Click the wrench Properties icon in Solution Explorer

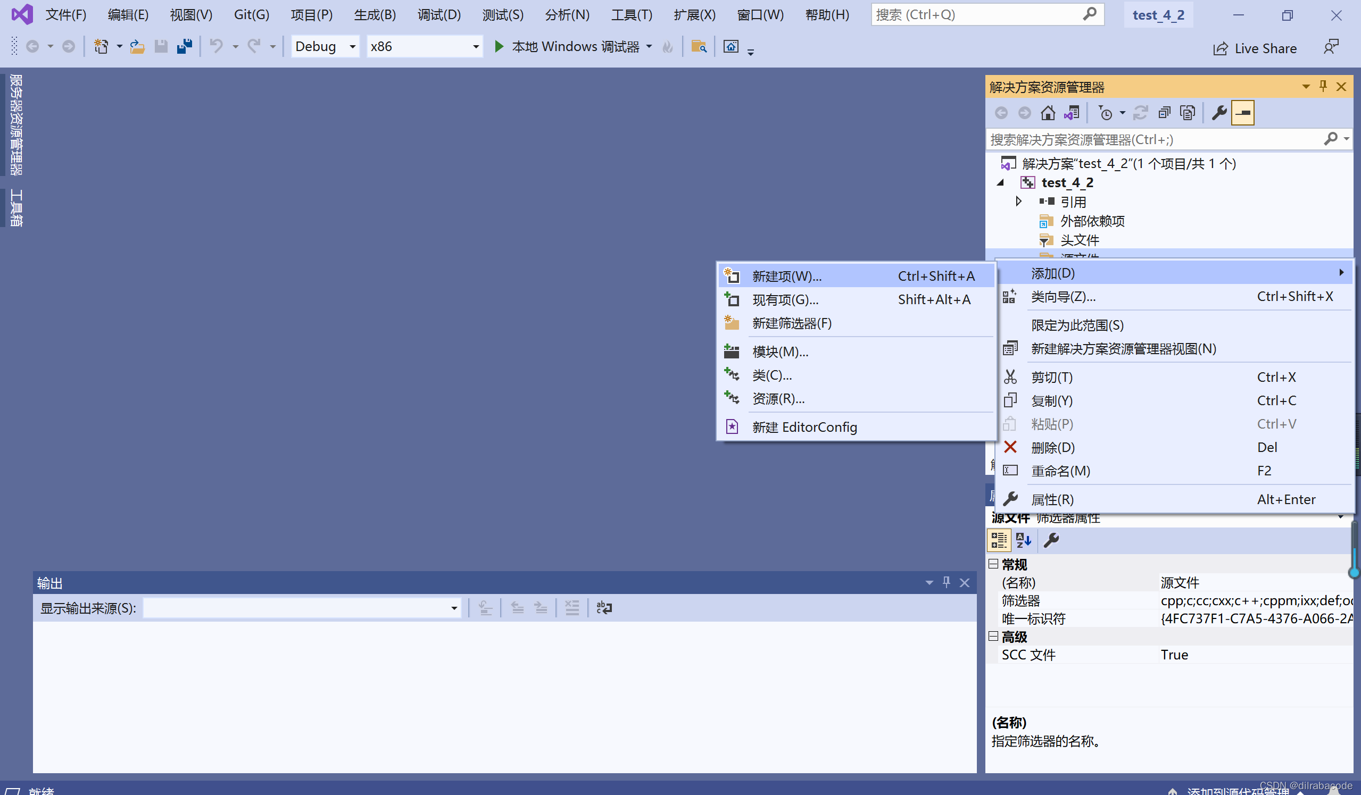[x=1219, y=113]
